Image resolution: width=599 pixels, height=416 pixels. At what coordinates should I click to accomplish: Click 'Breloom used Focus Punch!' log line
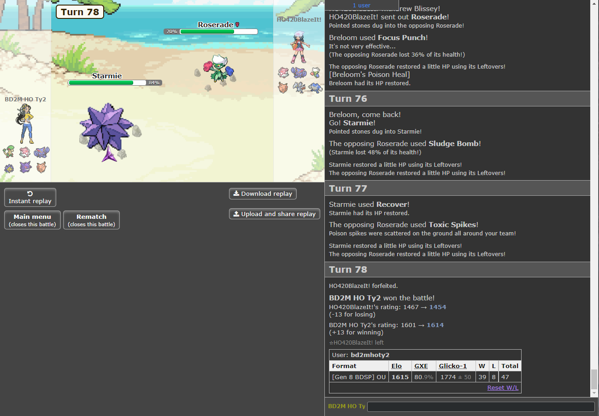[x=378, y=38]
